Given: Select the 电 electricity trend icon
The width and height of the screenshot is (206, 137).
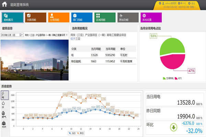Looking at the screenshot, I should [3, 95].
